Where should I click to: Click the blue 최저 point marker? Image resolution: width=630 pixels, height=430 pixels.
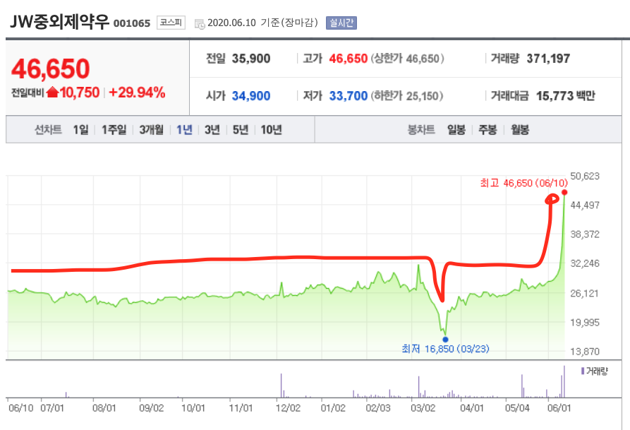[445, 340]
